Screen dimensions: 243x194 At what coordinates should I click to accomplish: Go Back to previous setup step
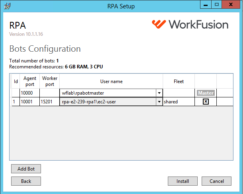[x=26, y=181]
